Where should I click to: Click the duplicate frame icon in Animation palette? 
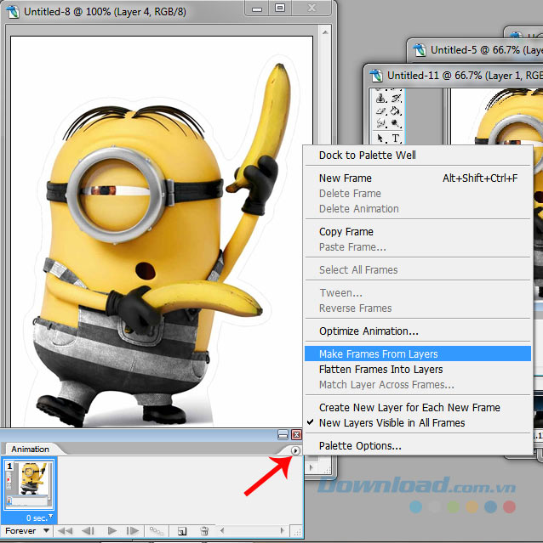[x=182, y=531]
